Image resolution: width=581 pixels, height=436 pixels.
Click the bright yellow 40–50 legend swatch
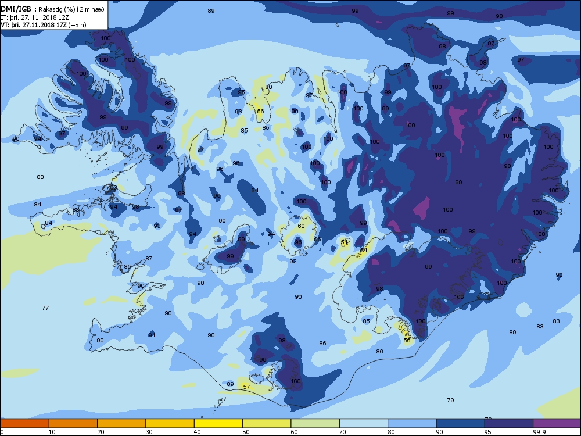(x=218, y=423)
